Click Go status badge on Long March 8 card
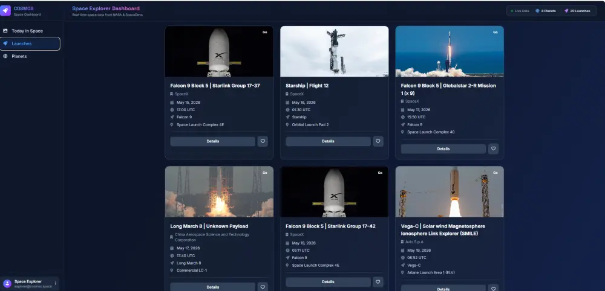The width and height of the screenshot is (605, 291). tap(265, 173)
